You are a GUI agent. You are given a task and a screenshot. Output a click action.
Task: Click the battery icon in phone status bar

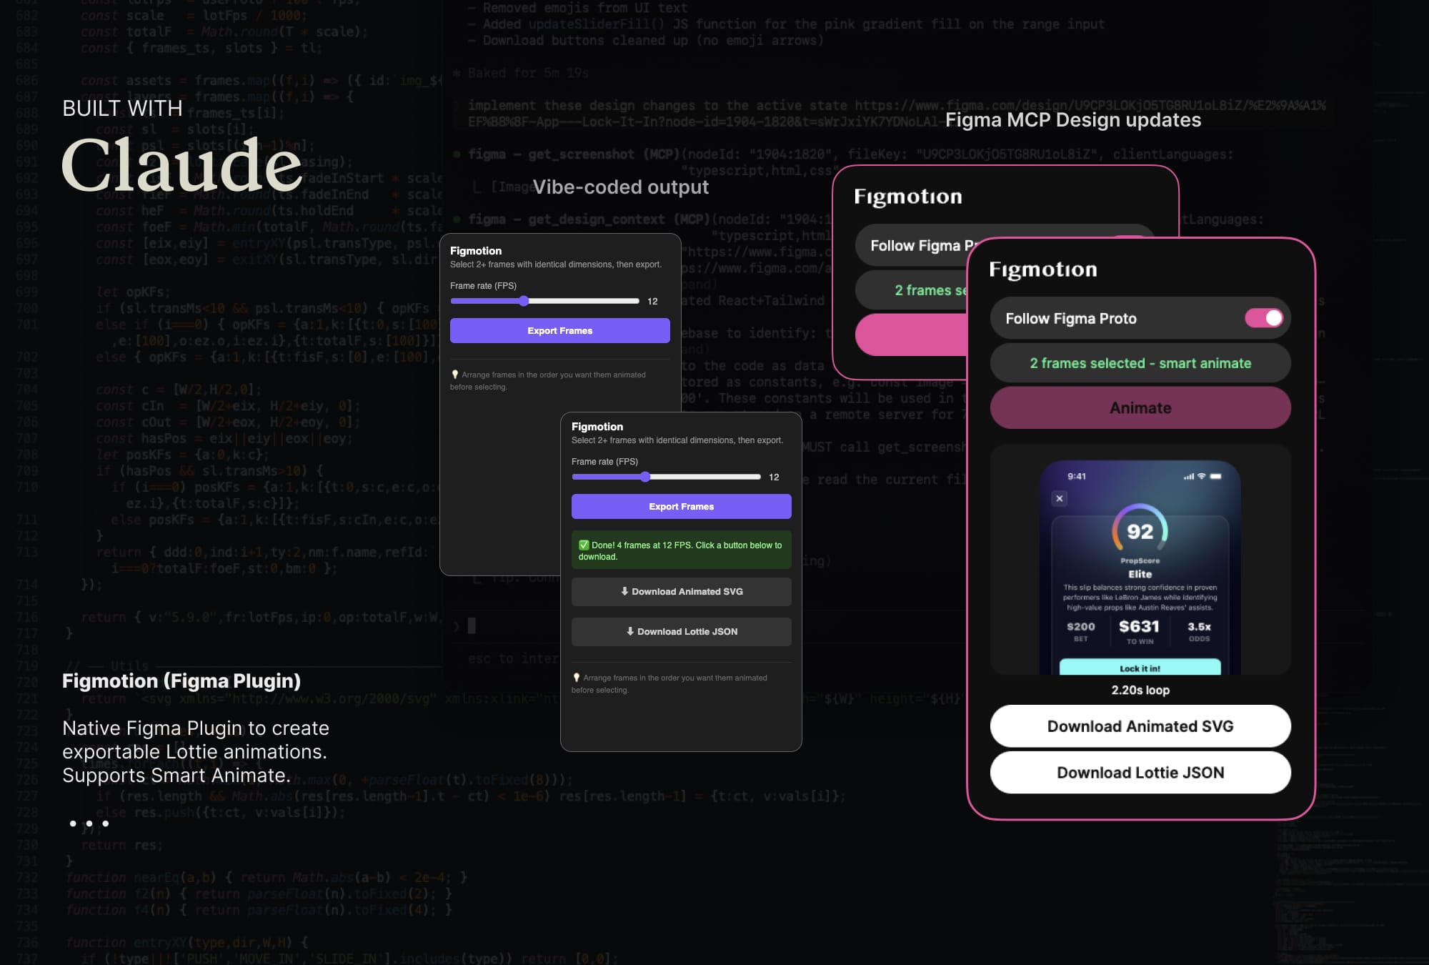click(x=1215, y=476)
